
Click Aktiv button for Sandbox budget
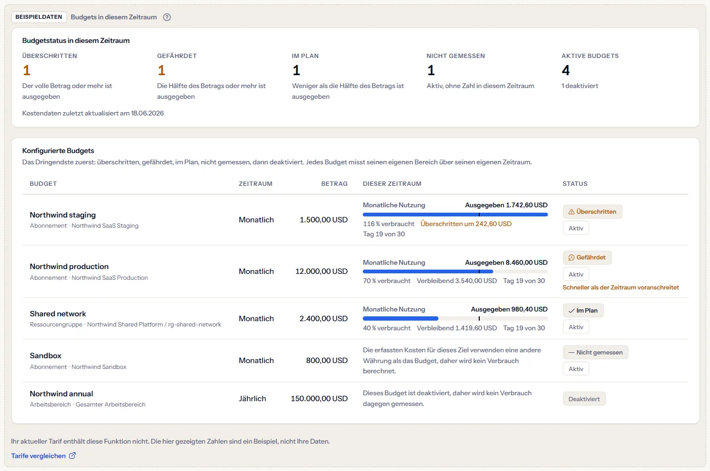[x=576, y=369]
